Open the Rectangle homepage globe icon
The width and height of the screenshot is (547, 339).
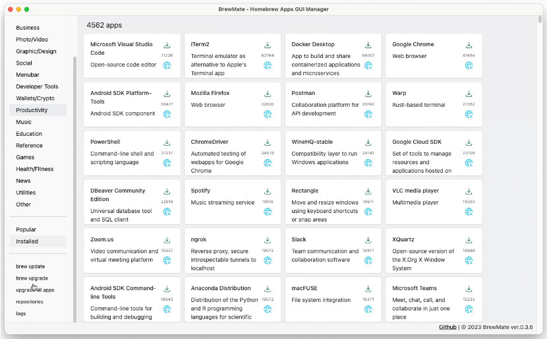368,212
